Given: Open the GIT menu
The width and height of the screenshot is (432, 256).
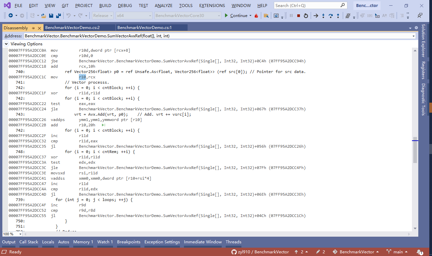Looking at the screenshot, I should (65, 6).
